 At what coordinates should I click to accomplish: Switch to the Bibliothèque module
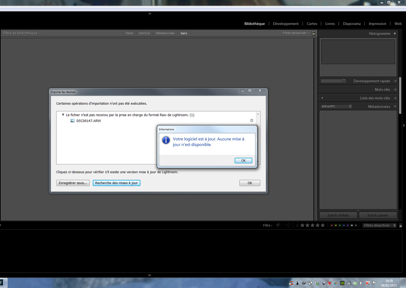click(255, 23)
